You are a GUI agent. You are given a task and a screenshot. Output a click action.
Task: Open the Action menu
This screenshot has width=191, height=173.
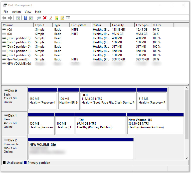pyautogui.click(x=17, y=12)
